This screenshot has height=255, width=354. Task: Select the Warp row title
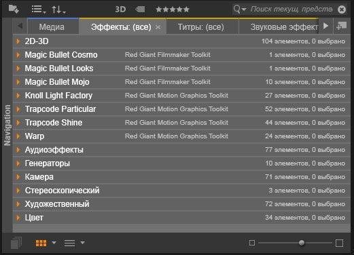(35, 136)
